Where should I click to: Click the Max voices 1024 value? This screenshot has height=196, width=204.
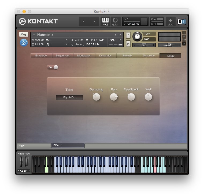pos(102,40)
